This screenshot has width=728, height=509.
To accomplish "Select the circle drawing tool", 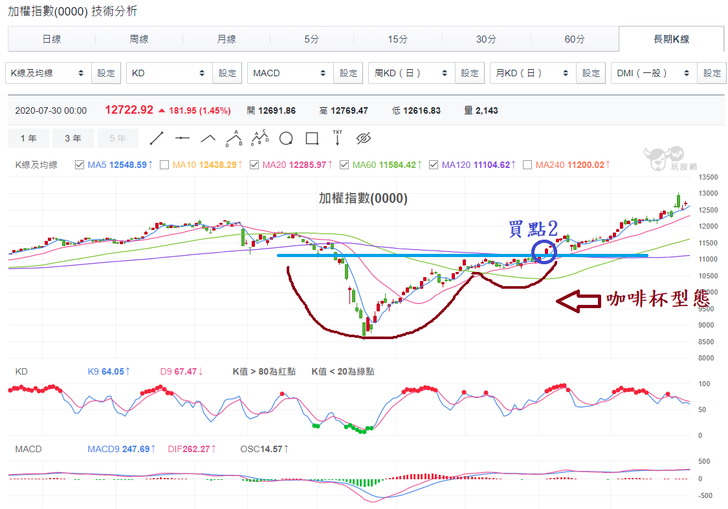I will (286, 138).
